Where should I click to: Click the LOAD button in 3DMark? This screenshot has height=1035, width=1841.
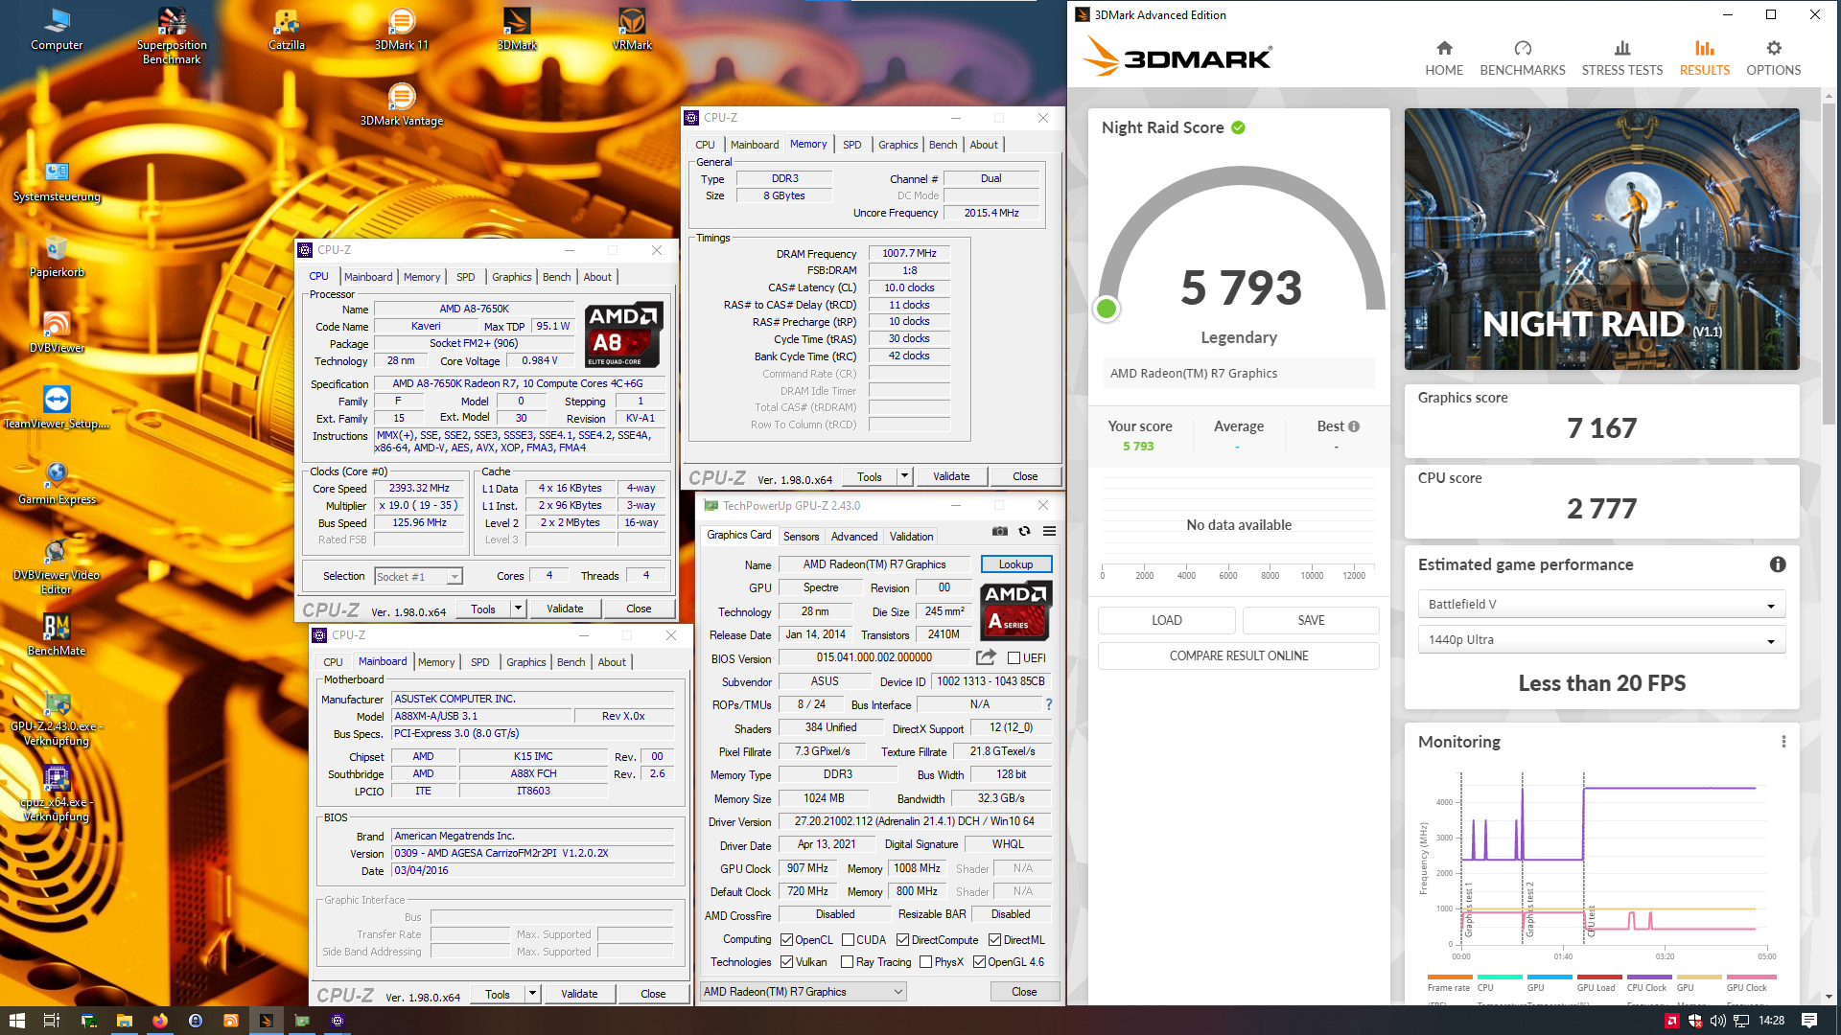click(1166, 620)
